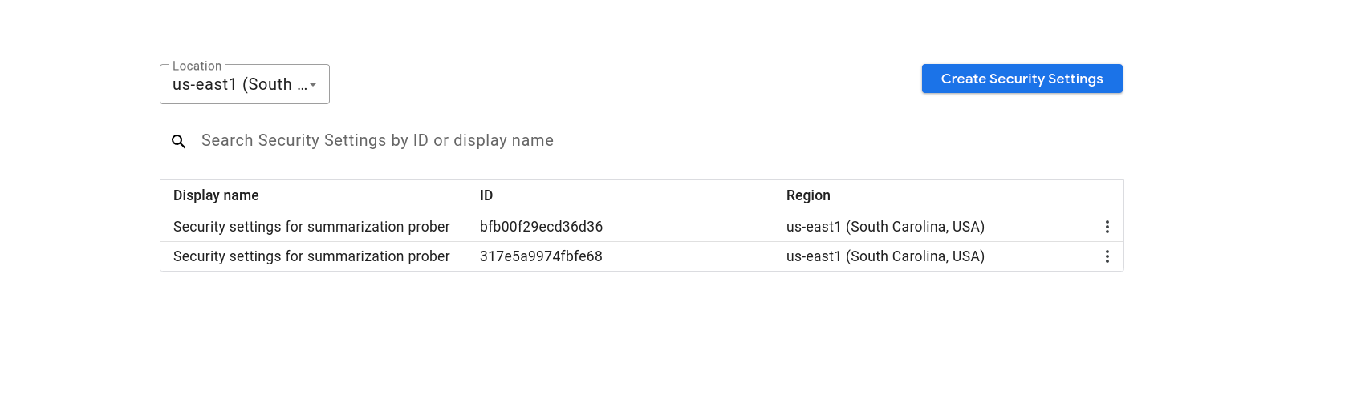The image size is (1353, 411).
Task: Click the truncated ellipsis in Location value
Action: (x=302, y=86)
